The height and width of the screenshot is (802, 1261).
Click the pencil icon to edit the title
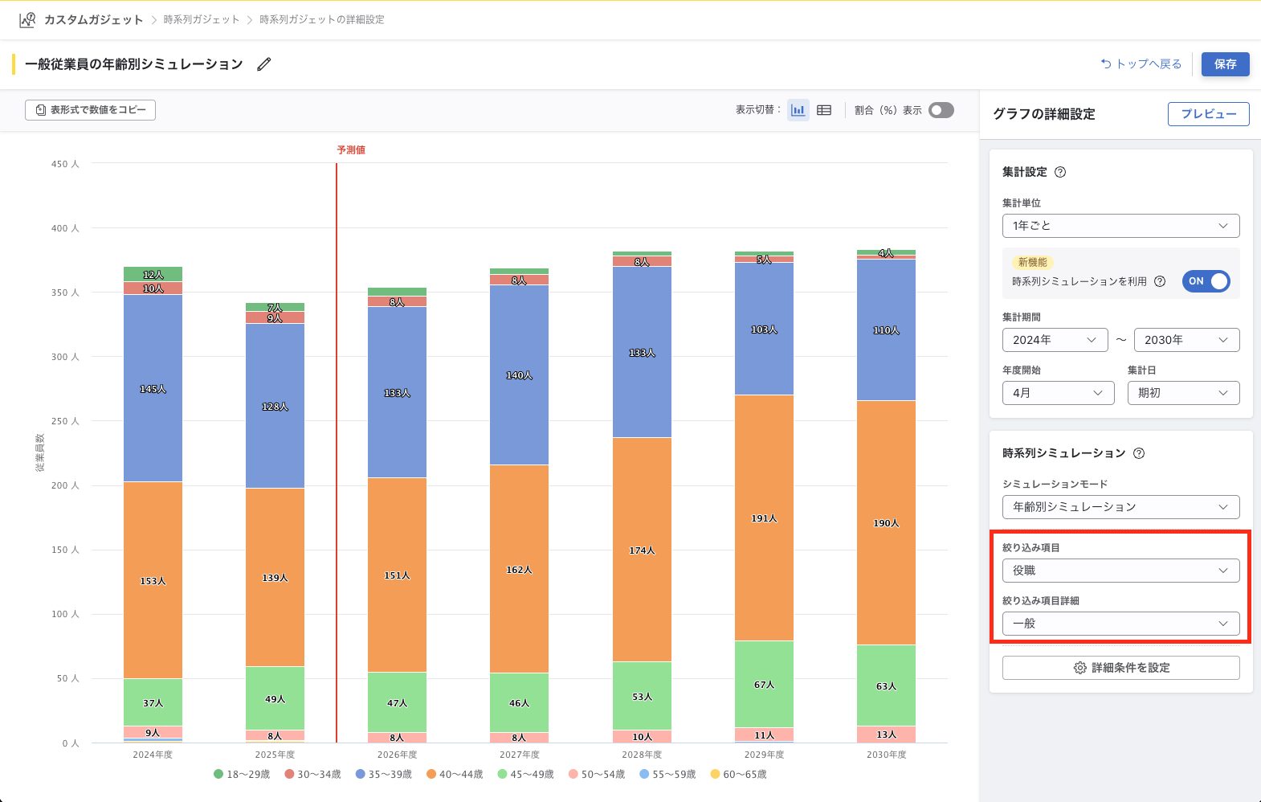coord(264,64)
